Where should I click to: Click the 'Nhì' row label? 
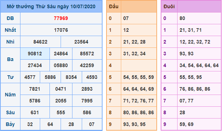click(10, 42)
